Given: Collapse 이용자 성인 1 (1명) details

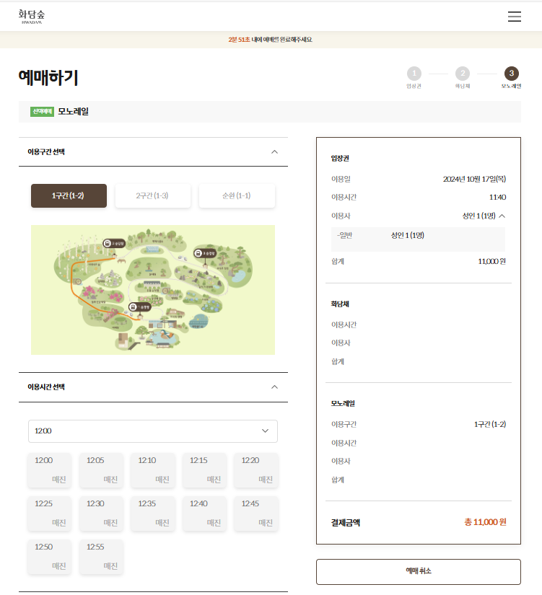Looking at the screenshot, I should (502, 216).
